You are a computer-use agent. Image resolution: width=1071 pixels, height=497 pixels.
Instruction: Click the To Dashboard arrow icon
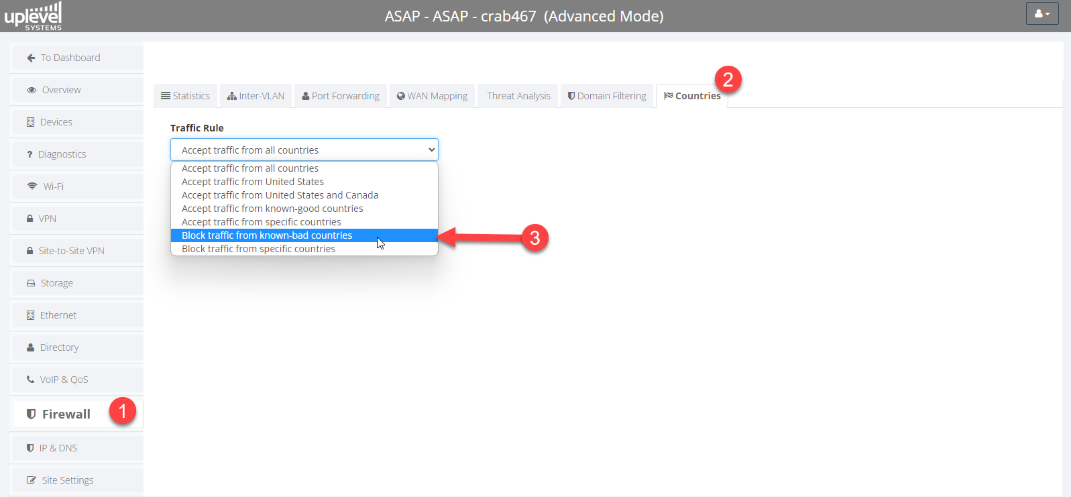31,58
